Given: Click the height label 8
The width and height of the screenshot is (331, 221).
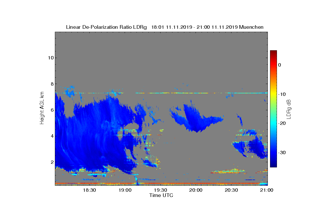Looking at the screenshot, I should 52,84.
